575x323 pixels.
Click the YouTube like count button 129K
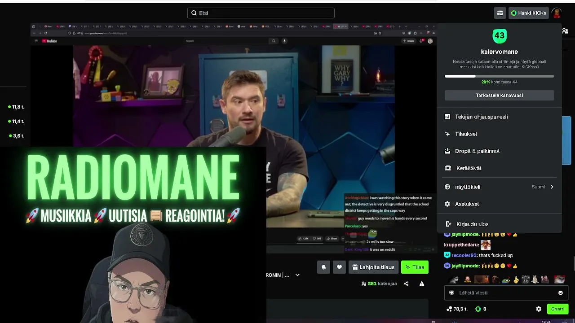point(304,239)
